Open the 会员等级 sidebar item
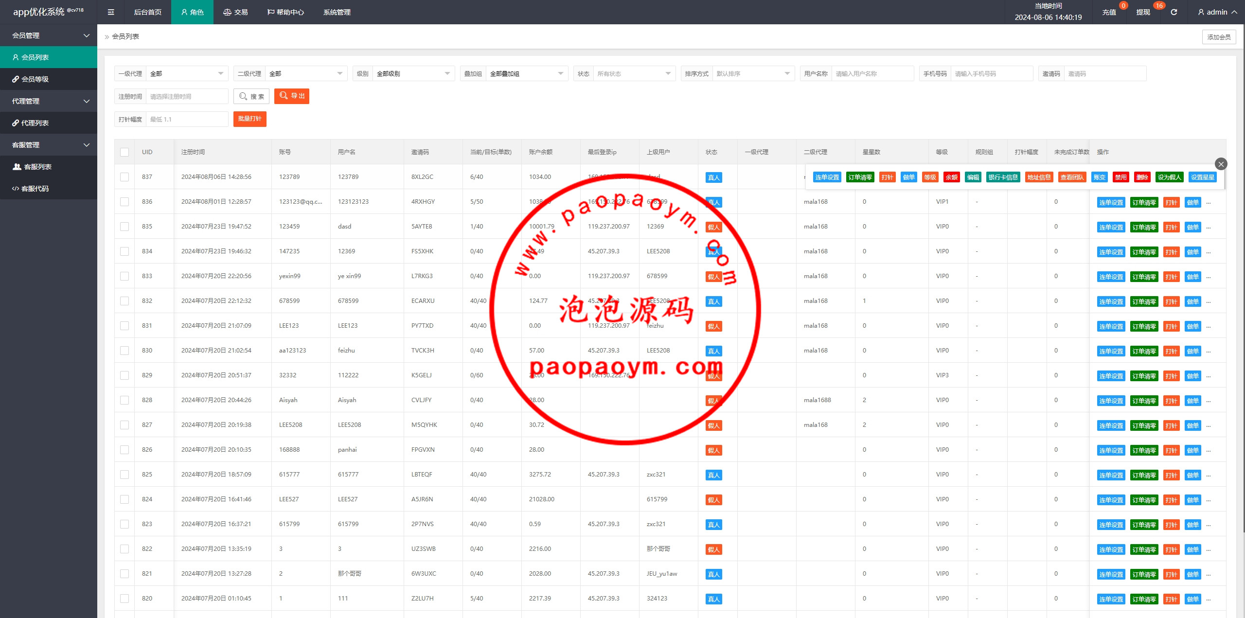 point(49,79)
